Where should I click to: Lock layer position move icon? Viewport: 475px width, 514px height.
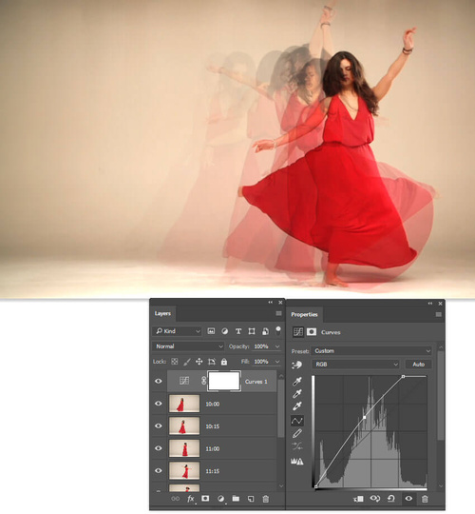(199, 362)
